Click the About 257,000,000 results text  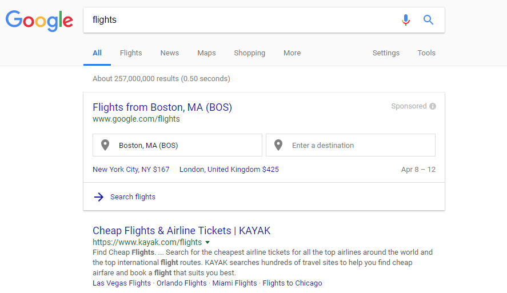161,78
